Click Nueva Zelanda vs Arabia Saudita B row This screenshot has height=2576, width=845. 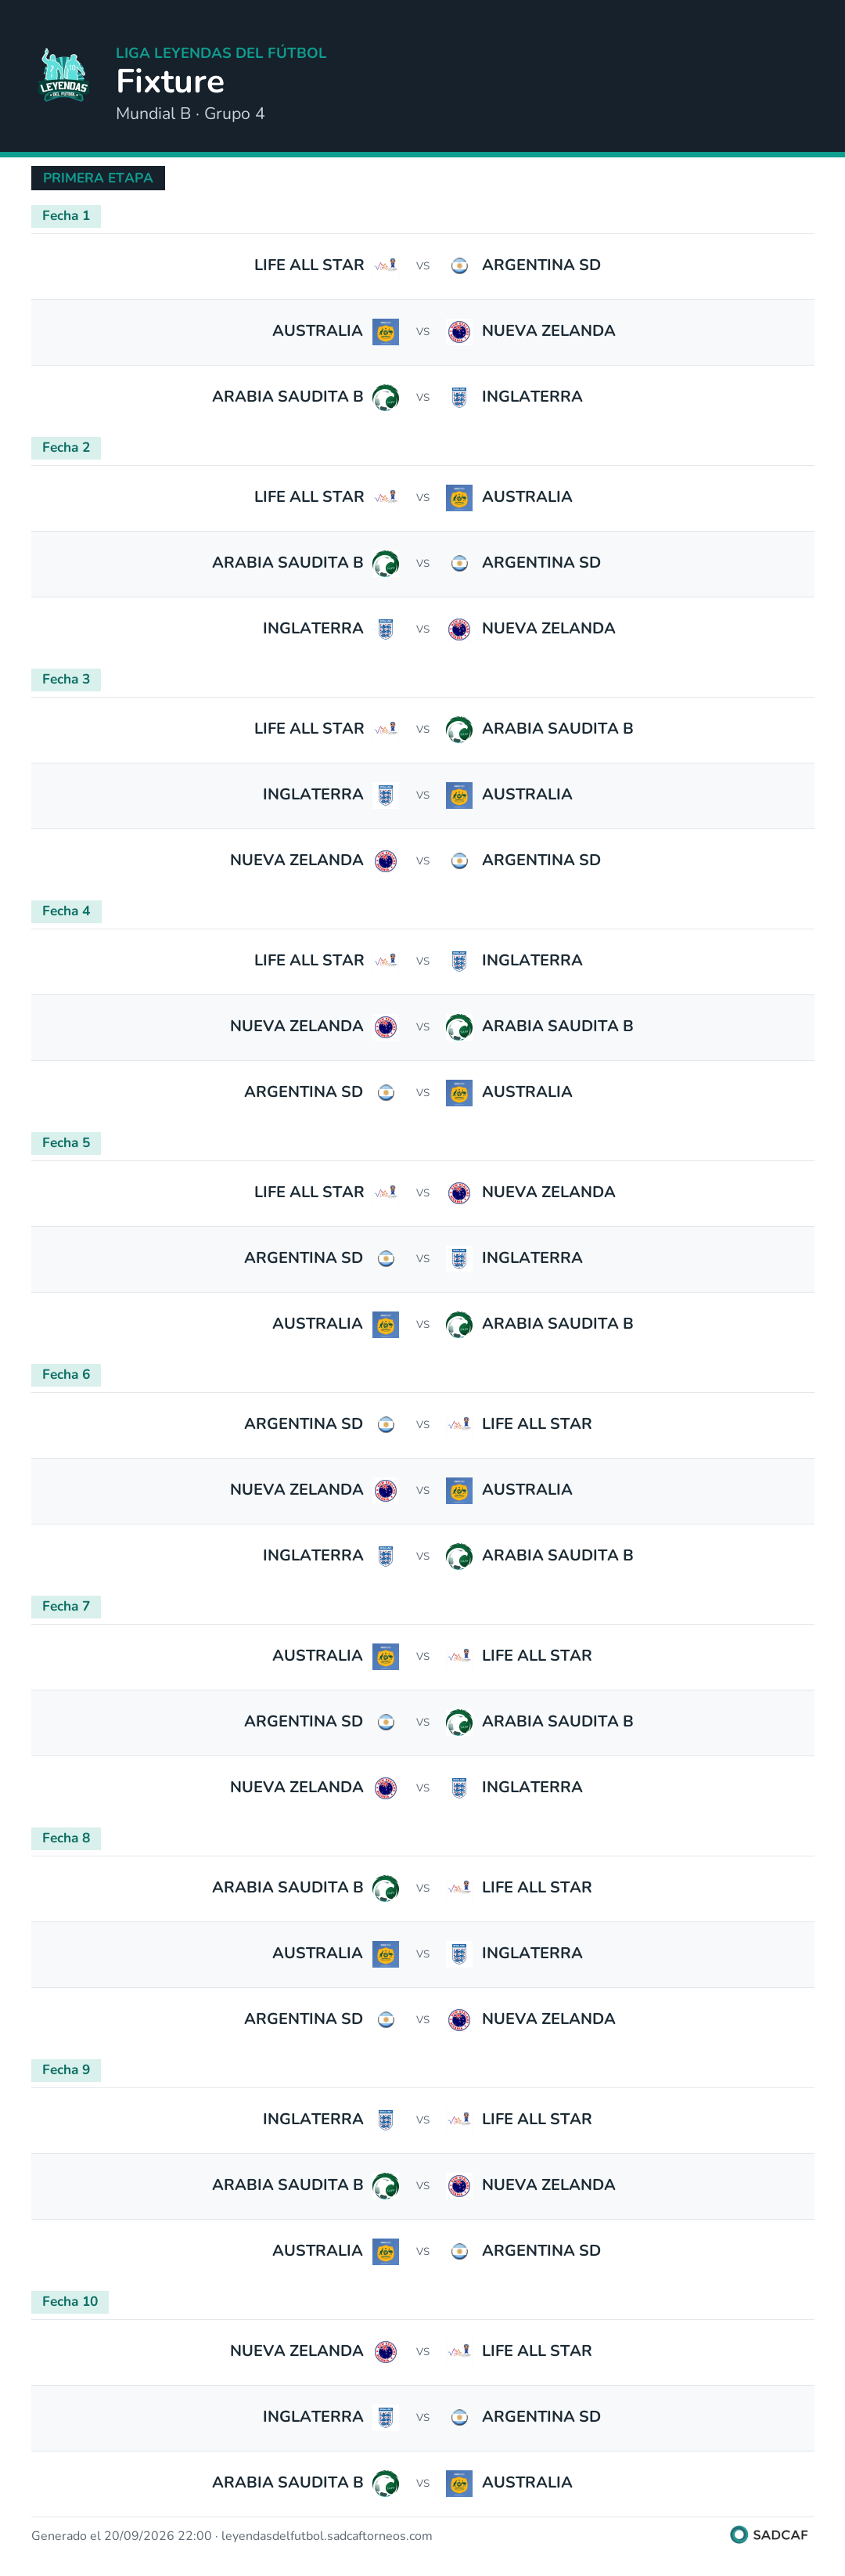[x=422, y=1027]
